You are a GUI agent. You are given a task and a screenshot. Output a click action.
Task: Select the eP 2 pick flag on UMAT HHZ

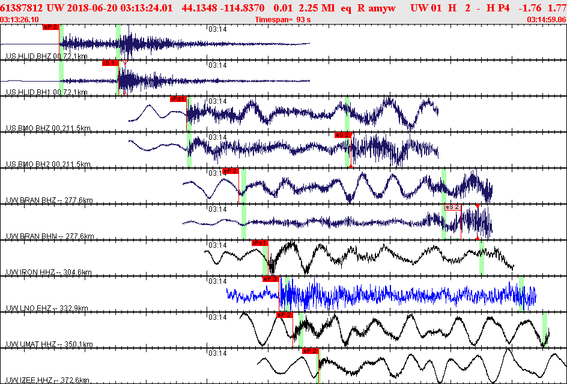284,315
